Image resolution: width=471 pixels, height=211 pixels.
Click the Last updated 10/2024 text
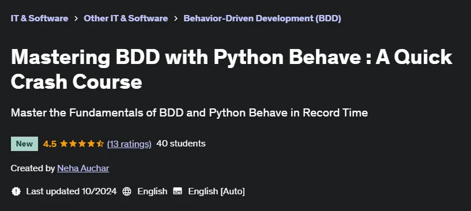pos(71,191)
